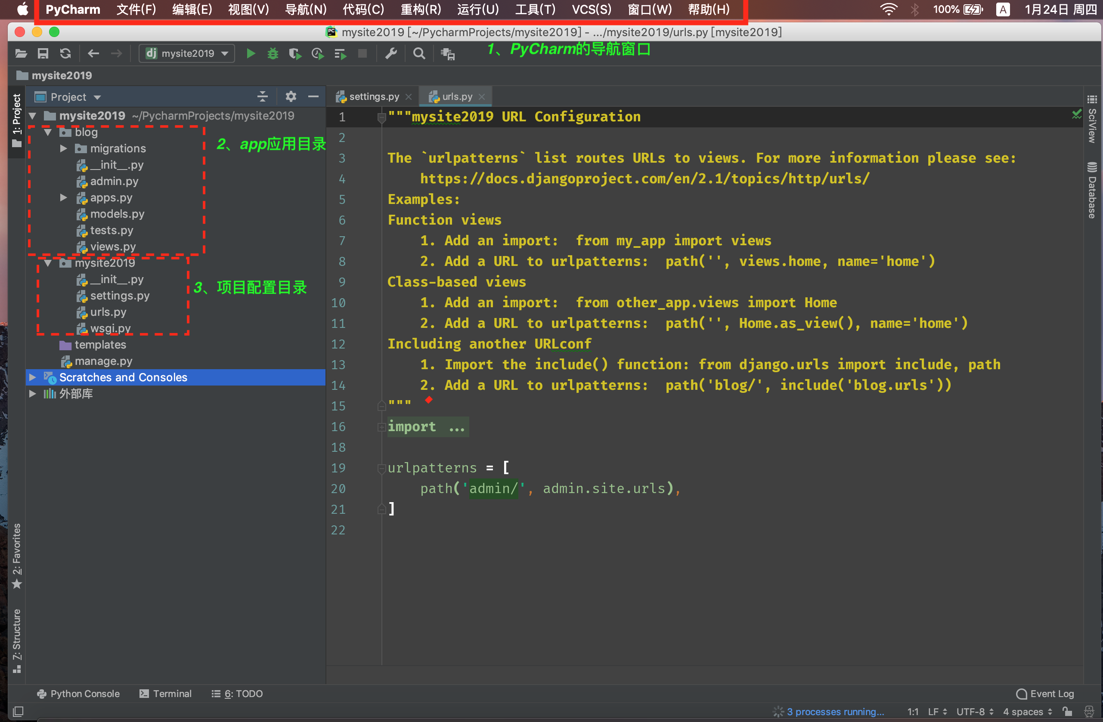Hide the Project panel with minus icon
The image size is (1103, 722).
coord(313,96)
